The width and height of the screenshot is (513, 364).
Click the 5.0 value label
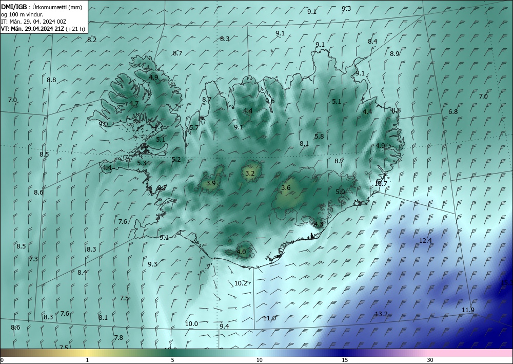pyautogui.click(x=340, y=192)
